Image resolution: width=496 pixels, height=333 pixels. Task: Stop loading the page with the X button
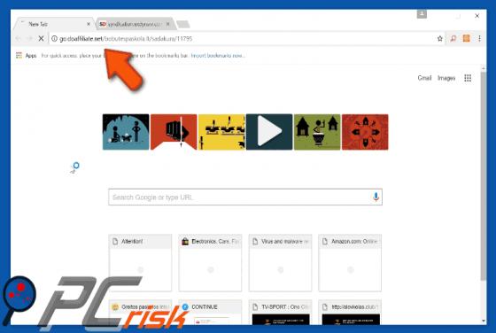41,39
